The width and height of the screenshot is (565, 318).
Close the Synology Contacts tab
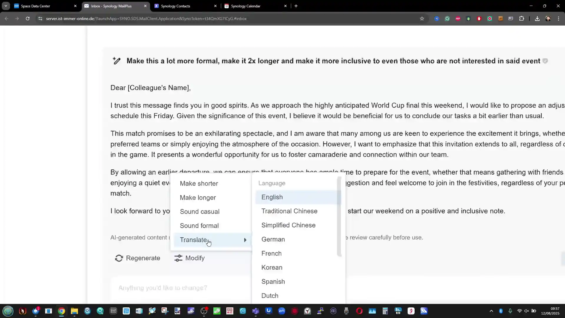tap(215, 6)
